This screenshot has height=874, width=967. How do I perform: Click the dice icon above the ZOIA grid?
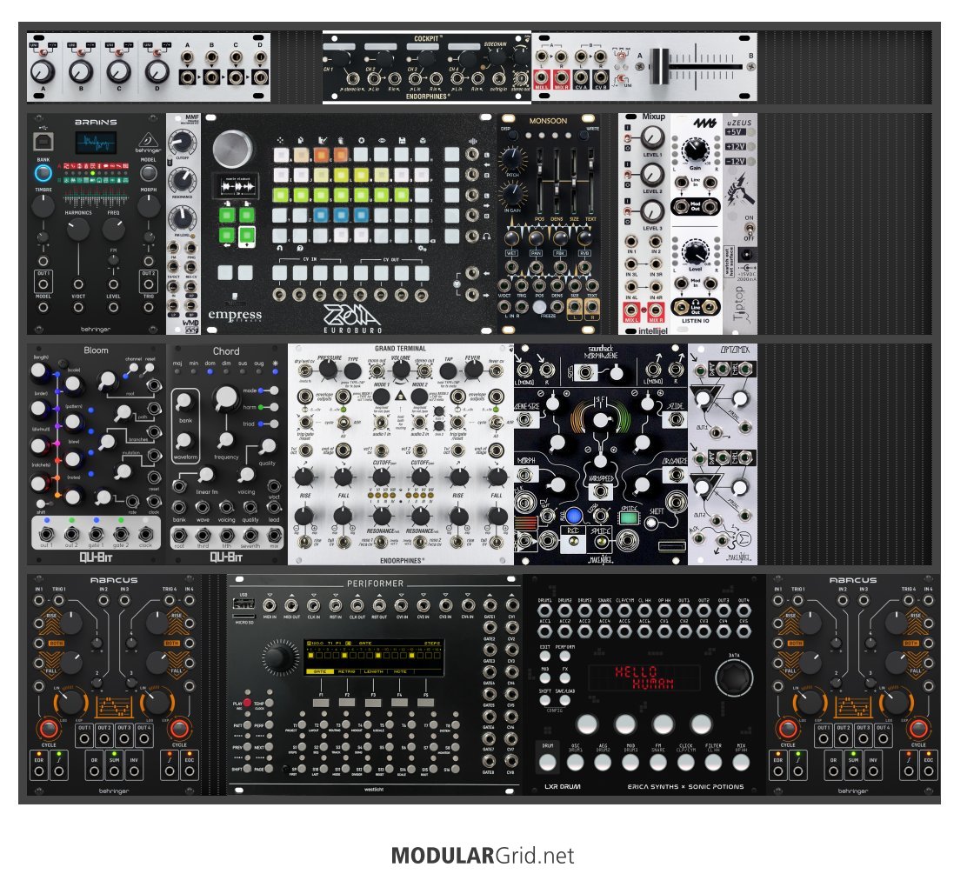tap(422, 141)
